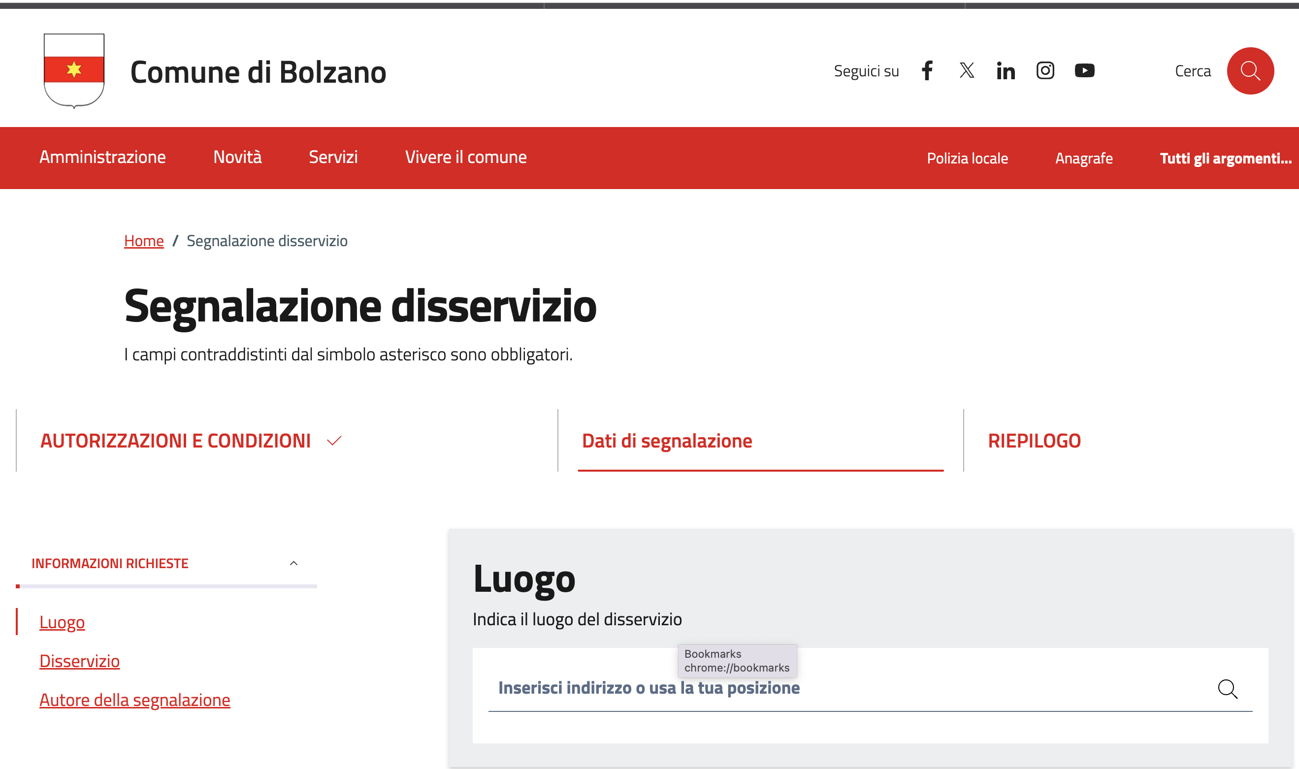The height and width of the screenshot is (769, 1299).
Task: Click the Home breadcrumb link
Action: [x=143, y=241]
